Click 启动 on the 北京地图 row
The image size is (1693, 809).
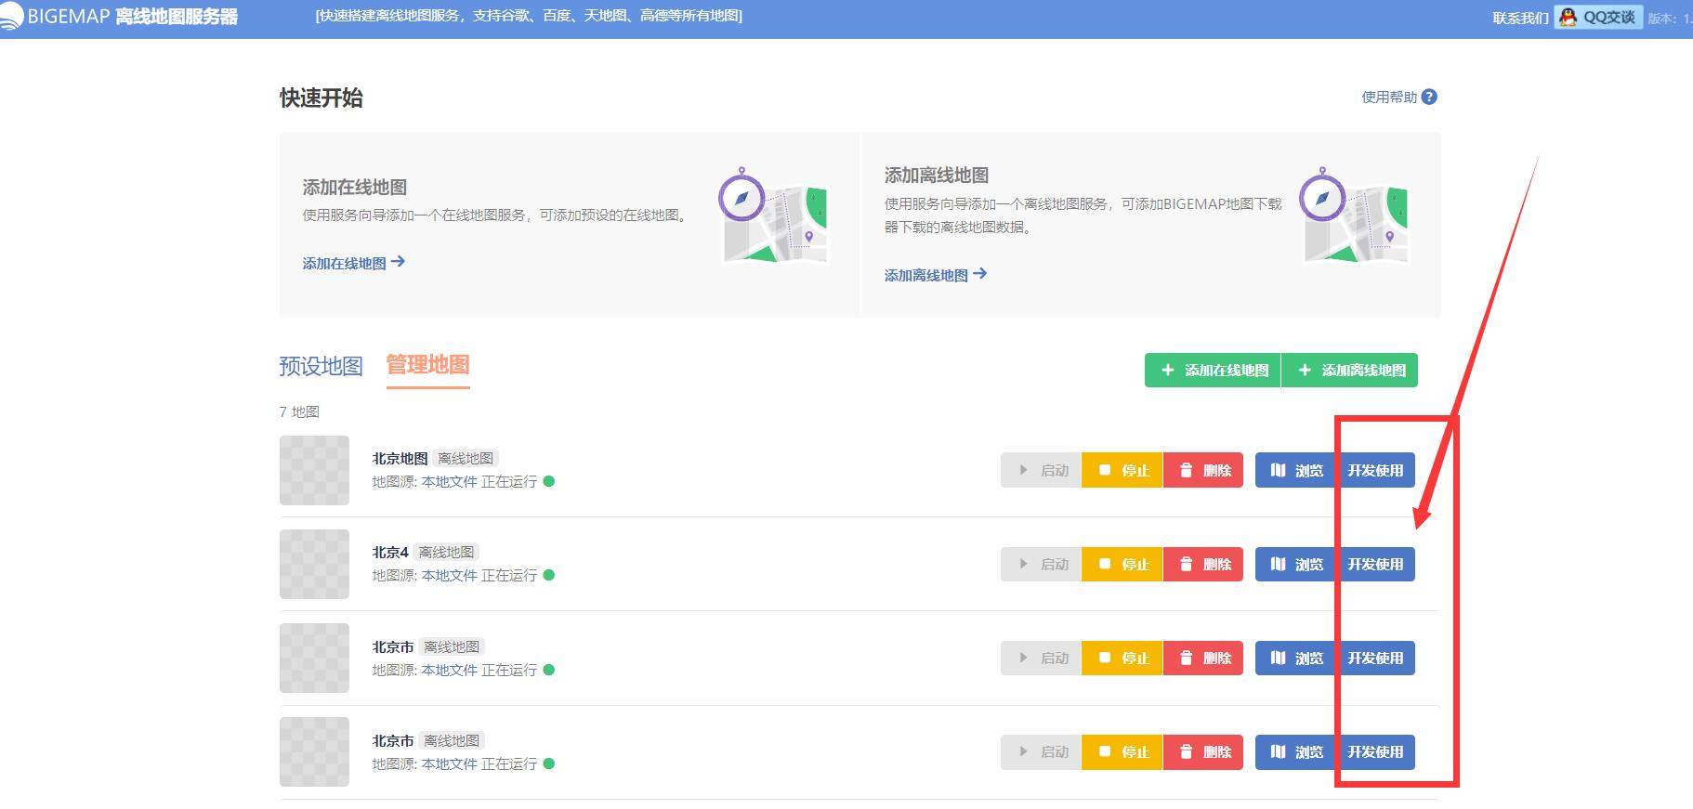pos(1041,470)
